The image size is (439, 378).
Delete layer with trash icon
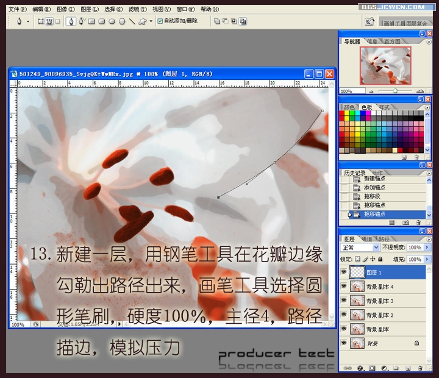419,368
